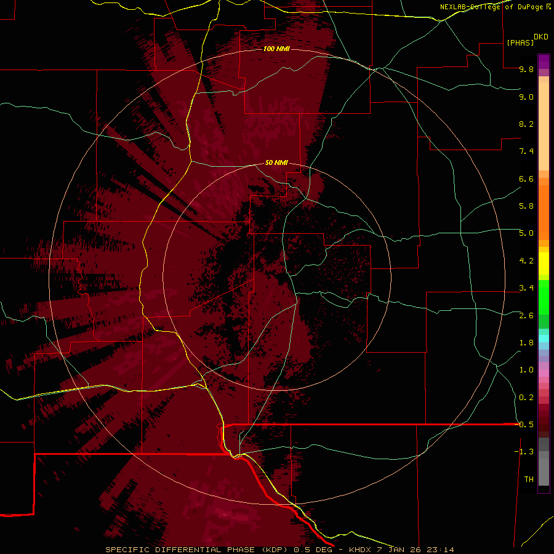This screenshot has width=554, height=554.
Task: Click the DKD label above the color scale
Action: tap(541, 37)
